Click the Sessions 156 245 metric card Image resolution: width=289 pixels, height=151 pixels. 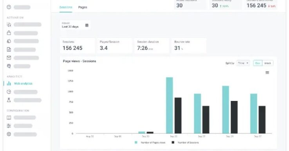78,45
